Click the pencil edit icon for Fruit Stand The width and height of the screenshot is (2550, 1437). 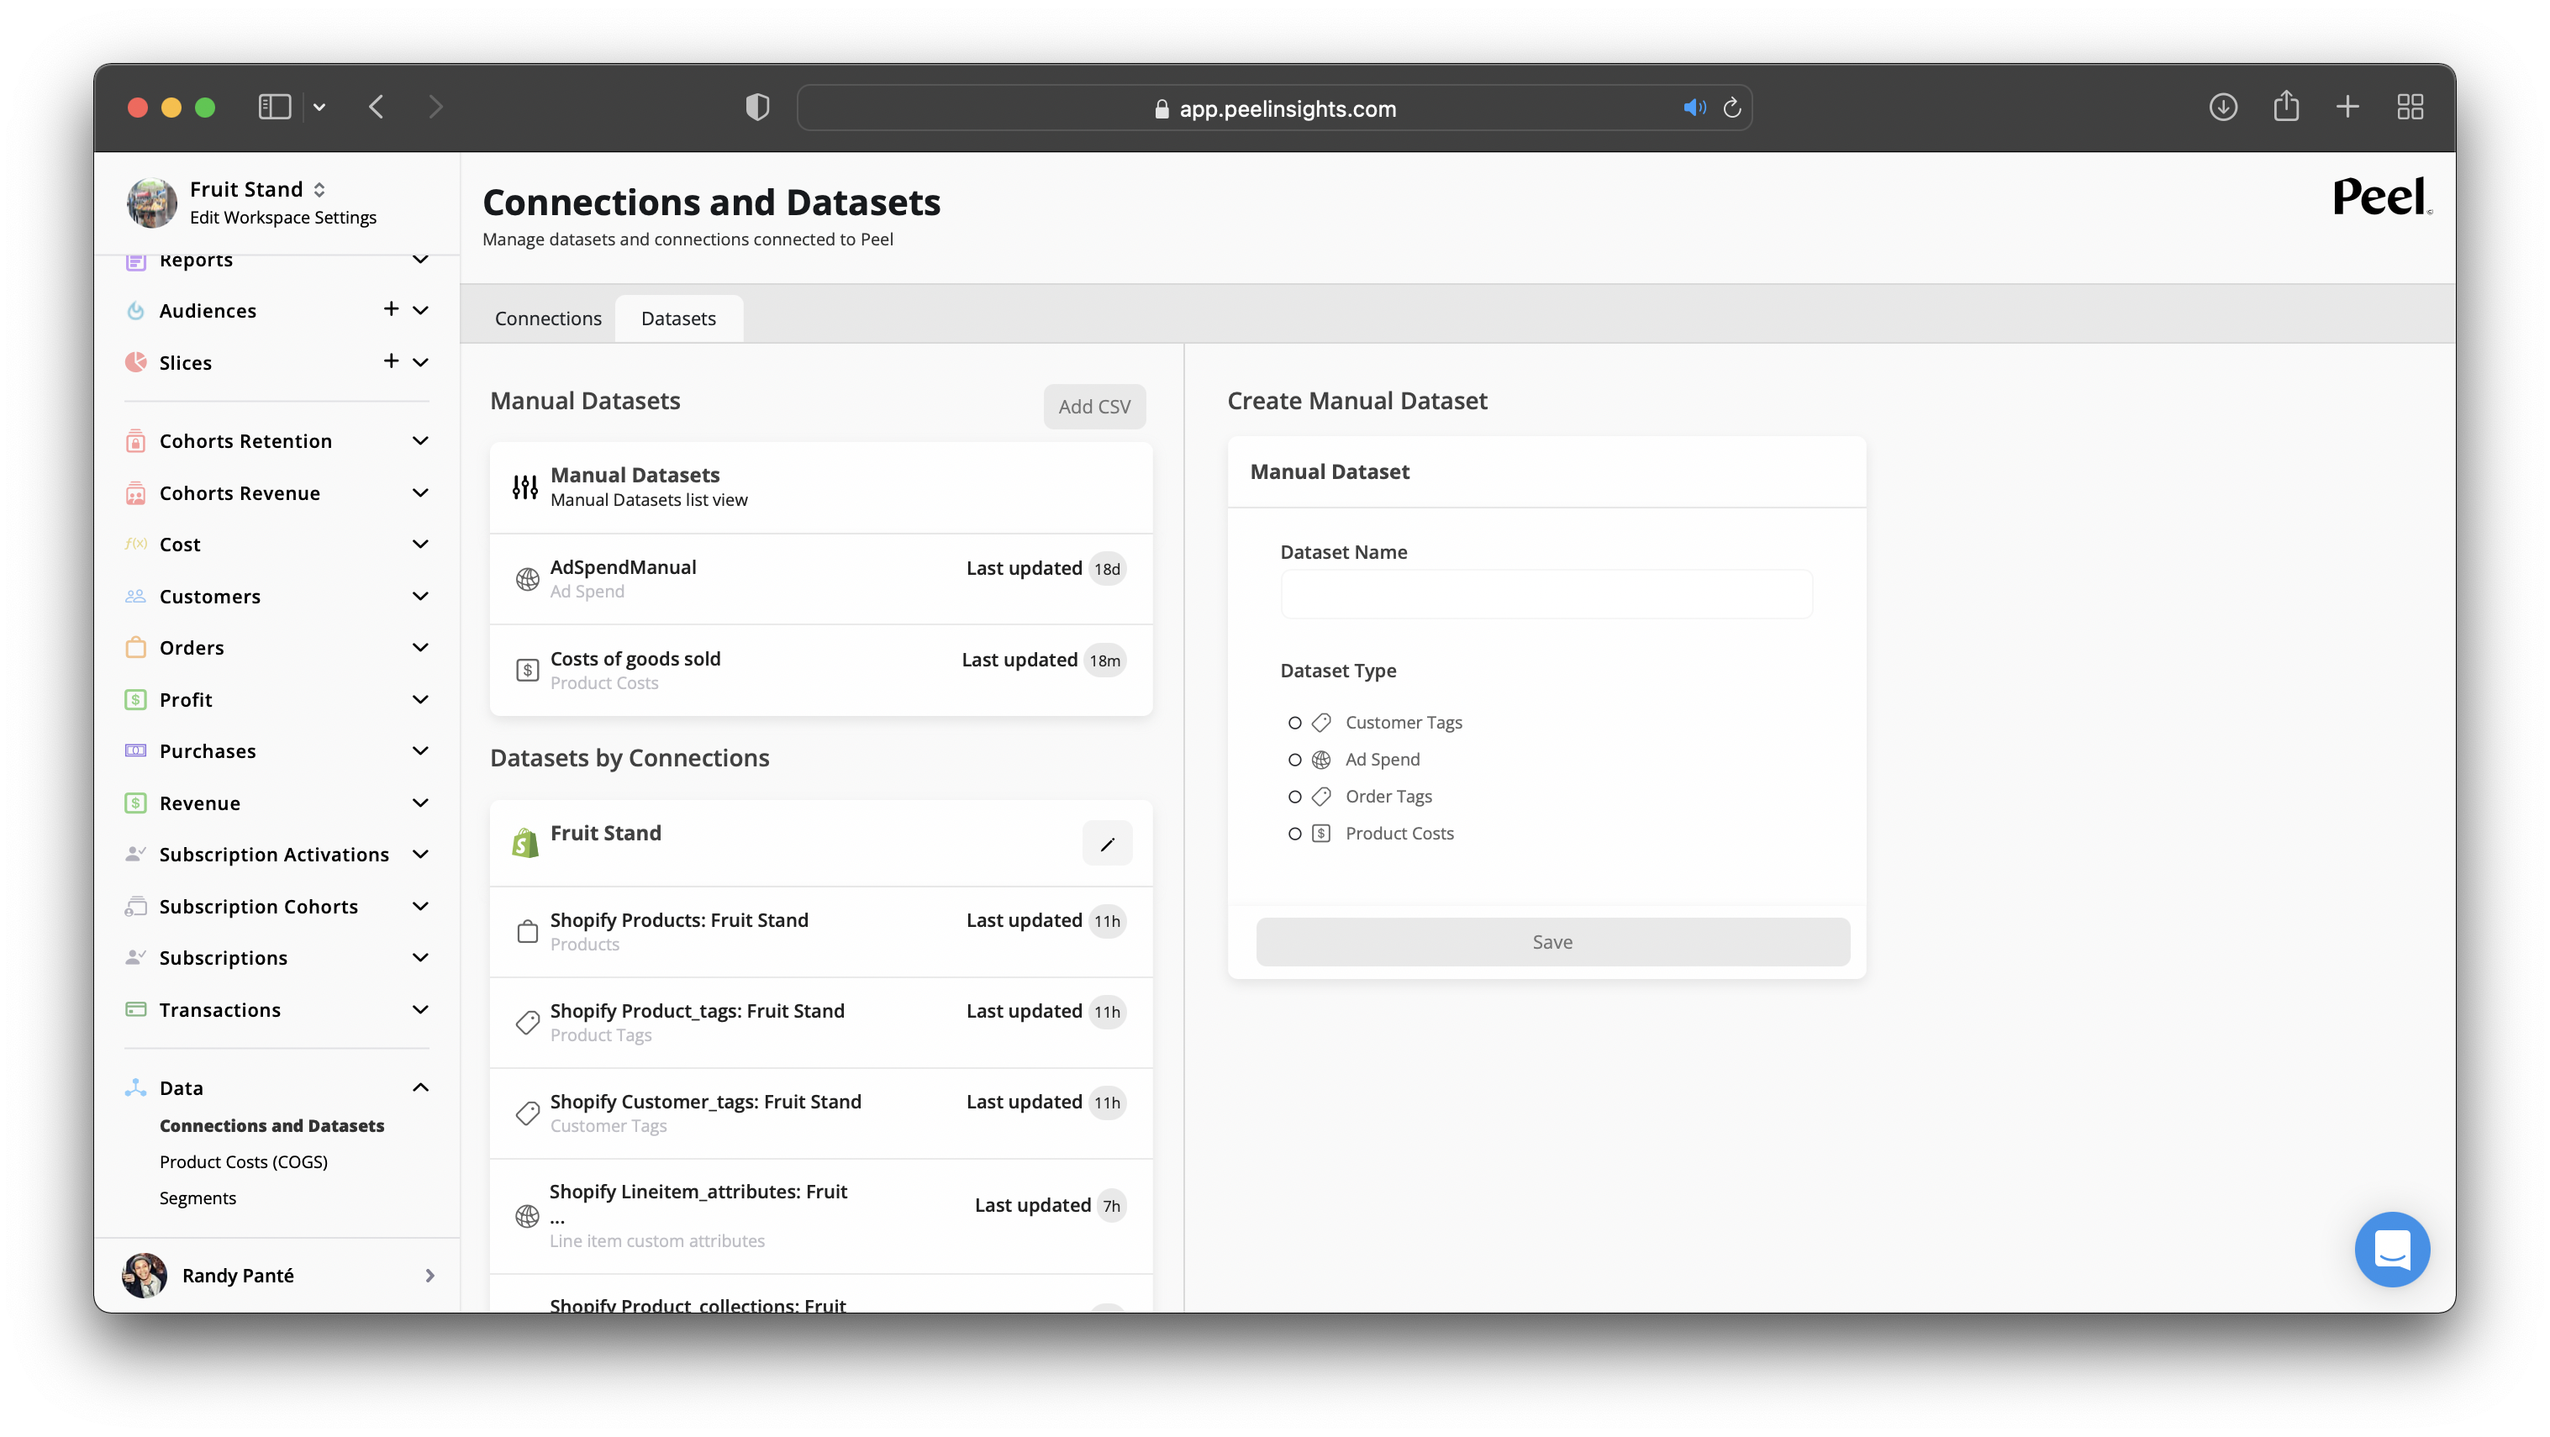(1107, 843)
